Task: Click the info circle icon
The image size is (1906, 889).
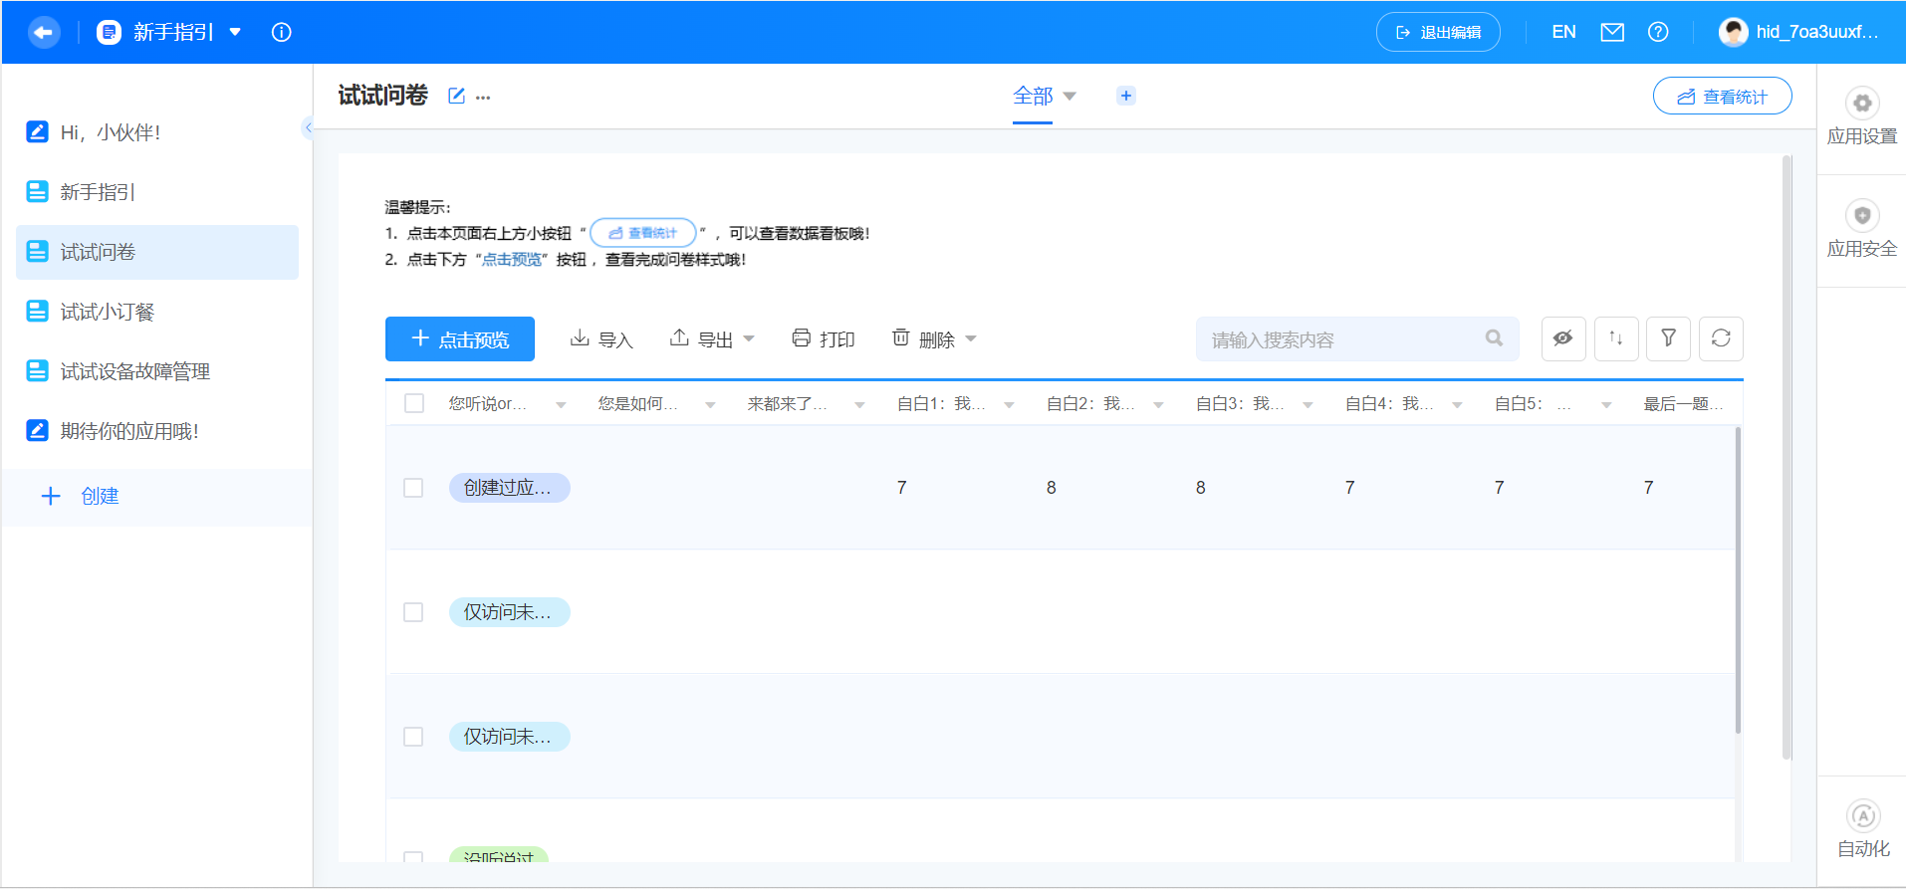Action: tap(282, 32)
